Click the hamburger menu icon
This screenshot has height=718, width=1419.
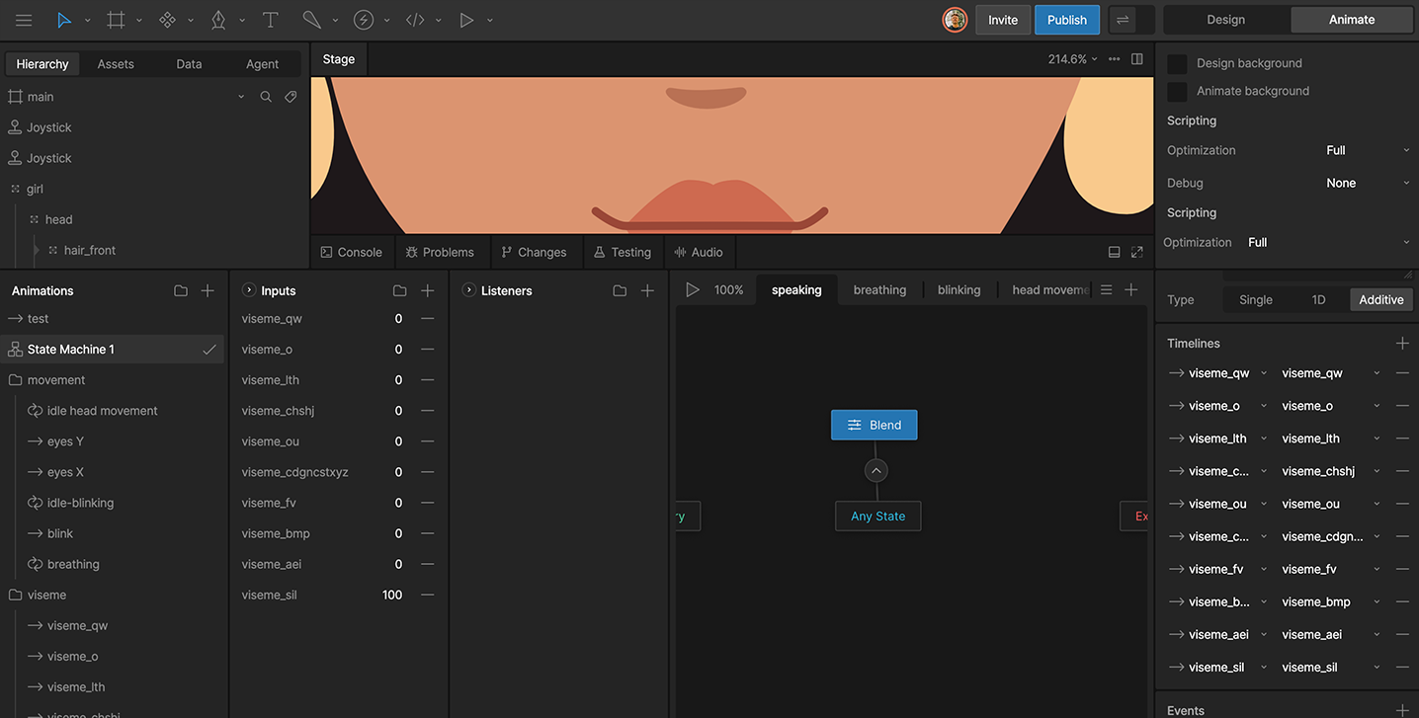[x=24, y=20]
